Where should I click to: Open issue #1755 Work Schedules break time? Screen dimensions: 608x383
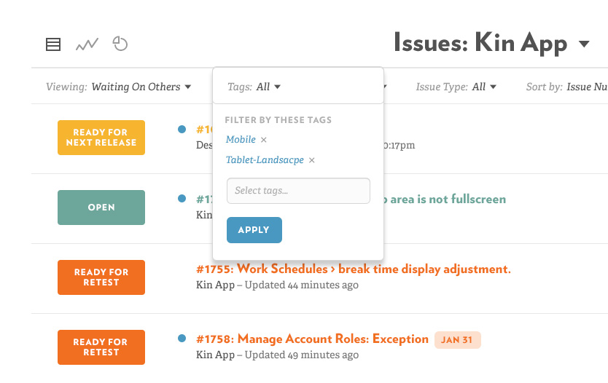(x=354, y=269)
